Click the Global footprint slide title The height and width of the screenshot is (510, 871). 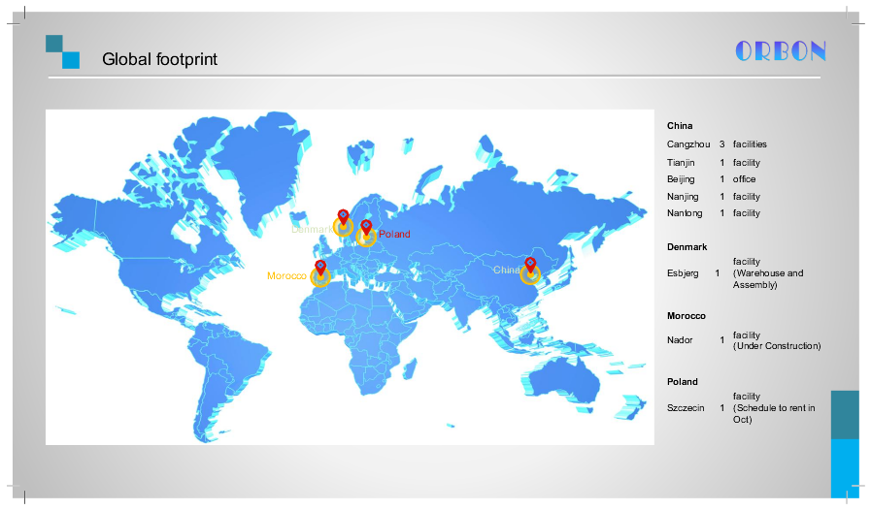[x=159, y=60]
